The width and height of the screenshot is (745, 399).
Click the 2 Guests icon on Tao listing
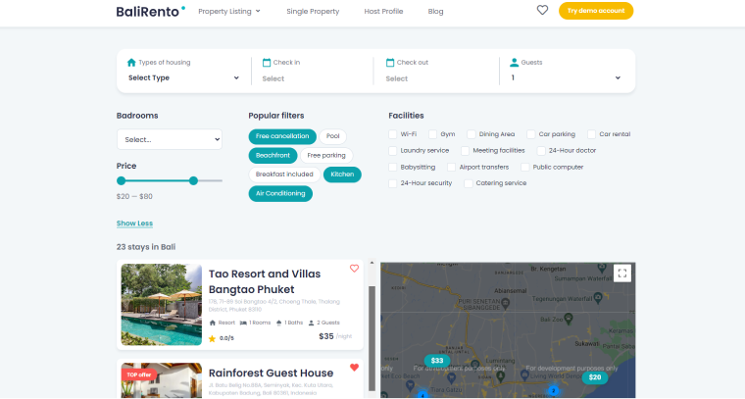311,323
